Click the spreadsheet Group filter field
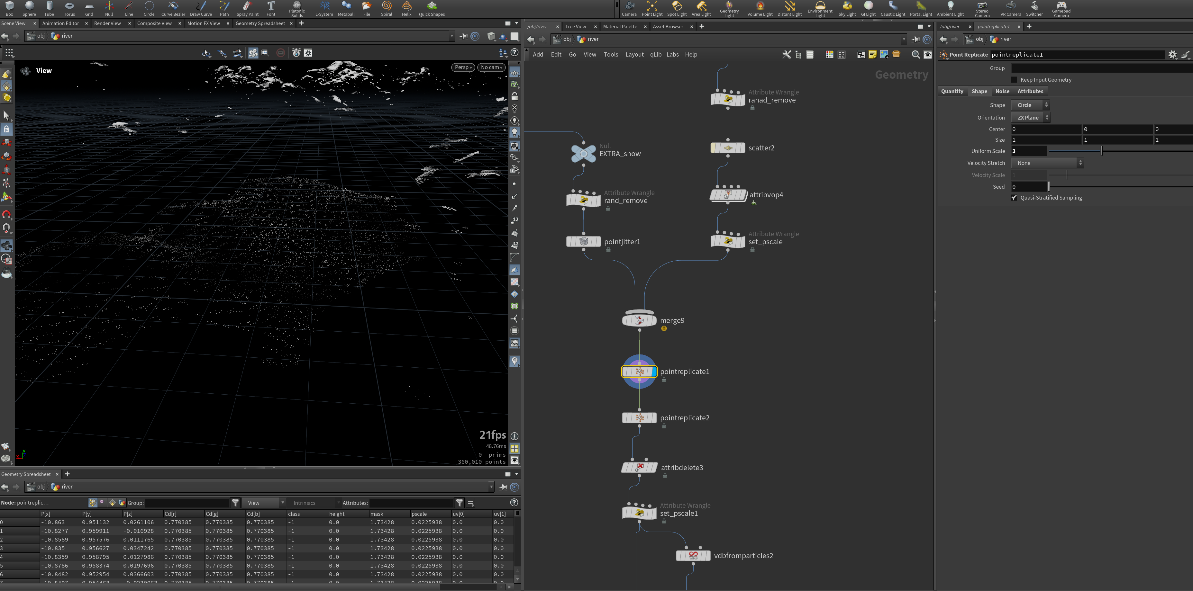1193x591 pixels. pyautogui.click(x=187, y=503)
